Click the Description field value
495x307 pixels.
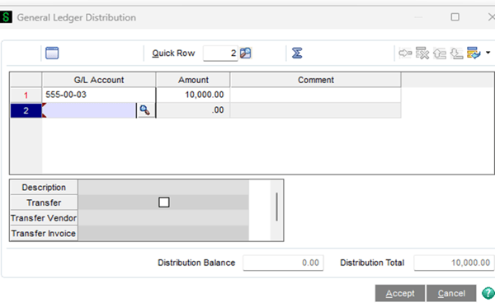[163, 188]
